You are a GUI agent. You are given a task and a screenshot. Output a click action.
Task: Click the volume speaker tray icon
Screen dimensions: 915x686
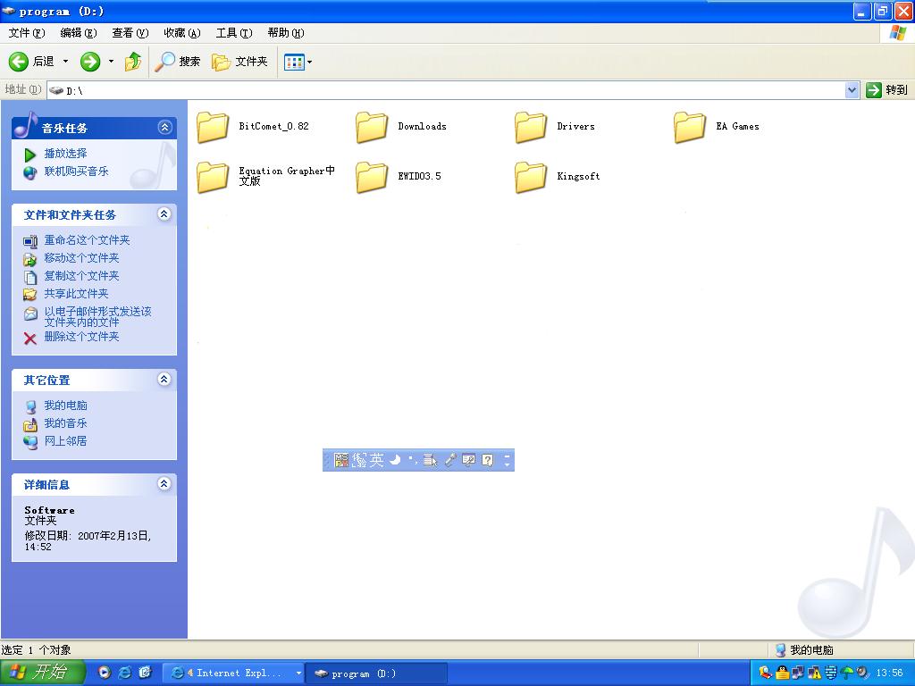pyautogui.click(x=862, y=673)
